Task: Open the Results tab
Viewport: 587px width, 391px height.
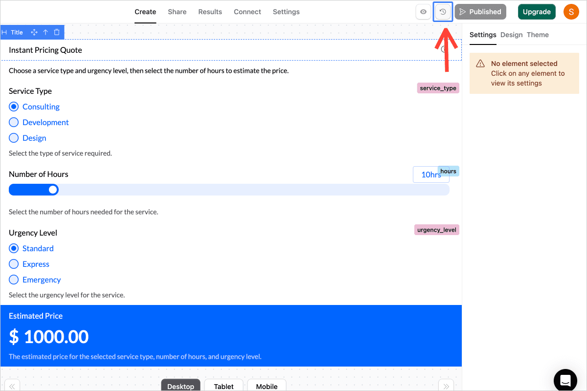Action: (x=210, y=12)
